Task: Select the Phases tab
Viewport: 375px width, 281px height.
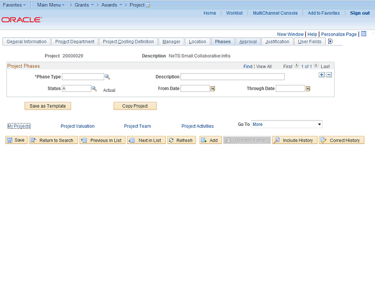Action: (223, 42)
